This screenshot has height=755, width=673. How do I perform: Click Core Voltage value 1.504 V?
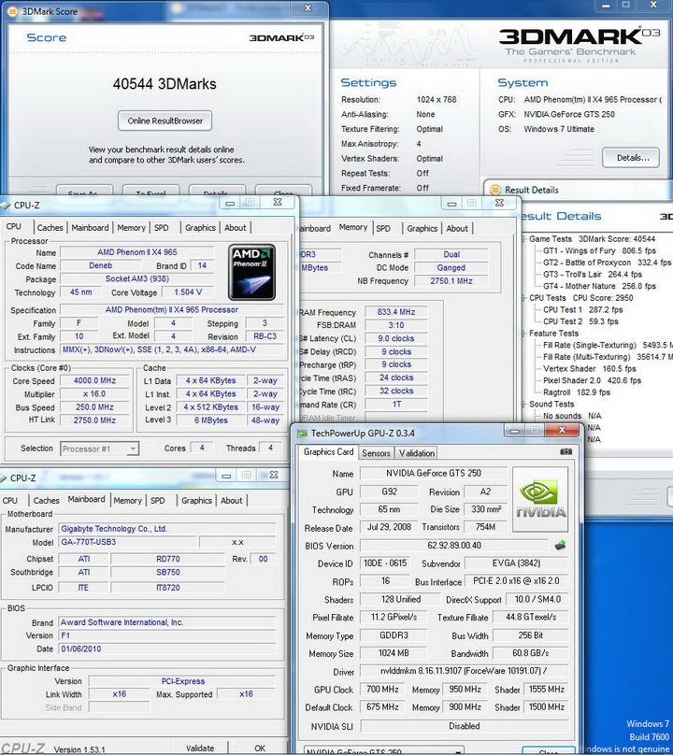tap(188, 292)
